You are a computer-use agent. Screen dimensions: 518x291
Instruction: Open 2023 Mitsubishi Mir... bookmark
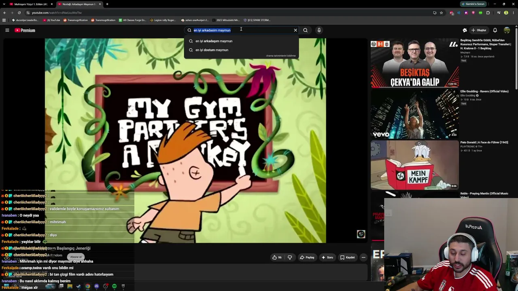point(226,20)
